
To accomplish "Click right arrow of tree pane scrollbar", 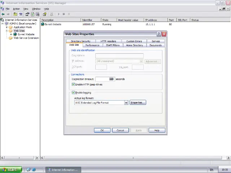I will point(37,158).
